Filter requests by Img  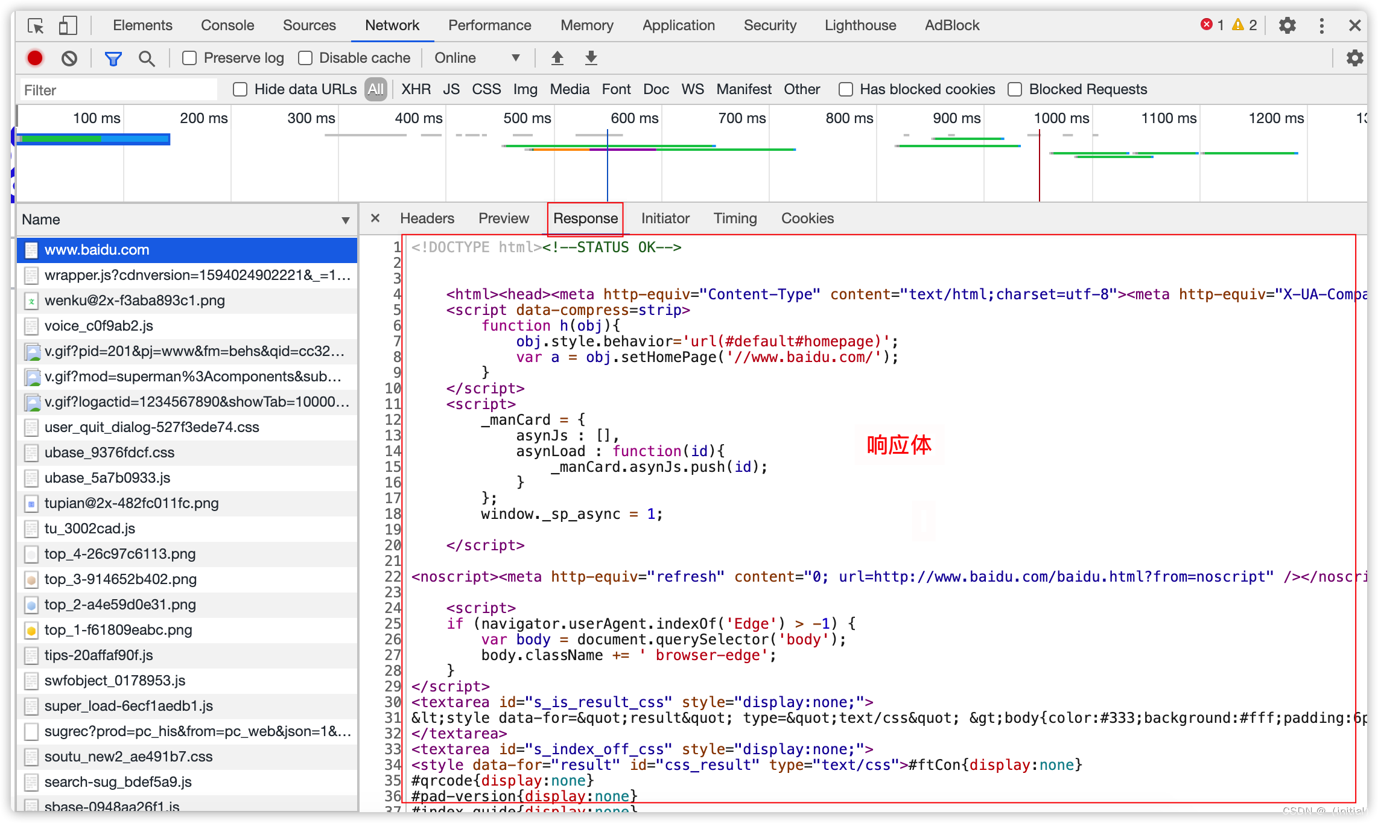click(525, 89)
